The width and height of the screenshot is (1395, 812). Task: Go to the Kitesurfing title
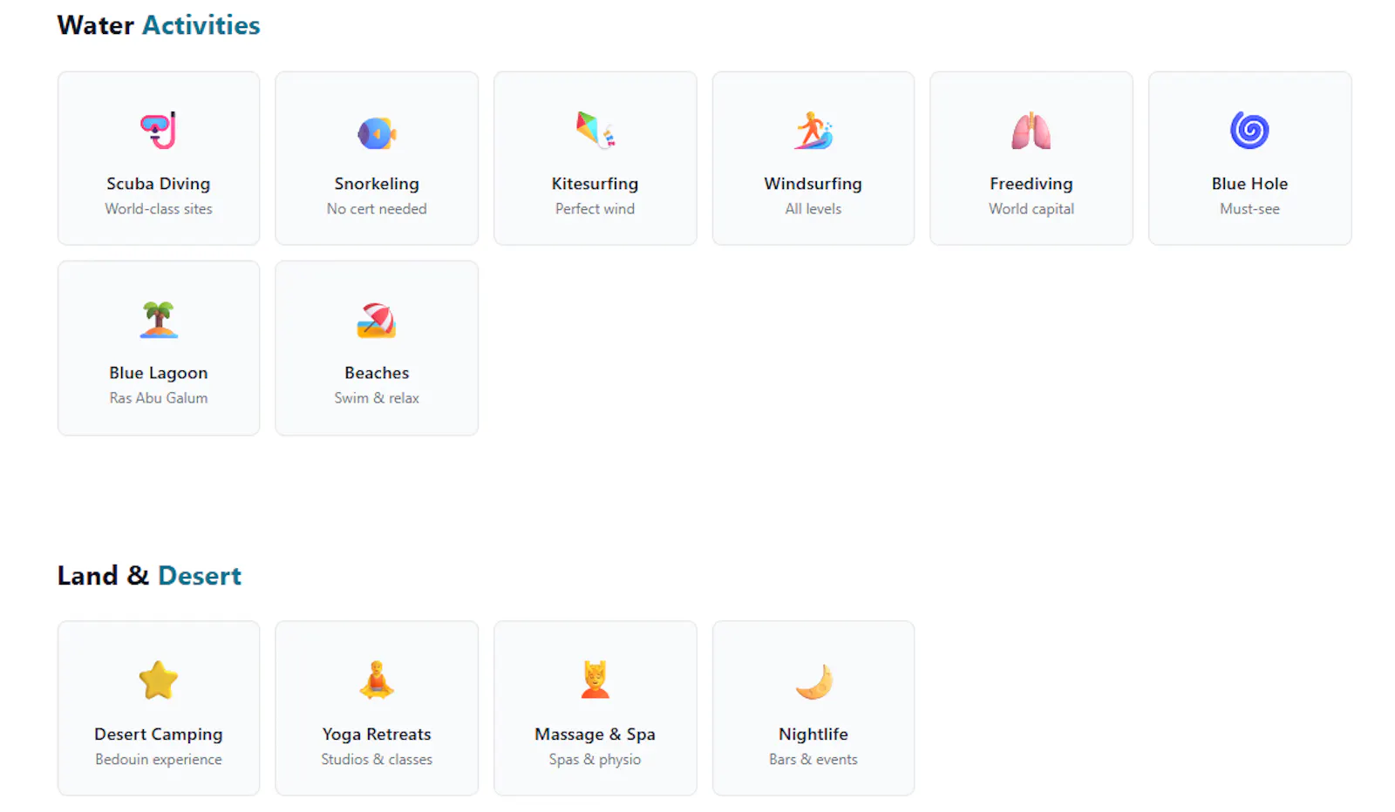tap(595, 184)
